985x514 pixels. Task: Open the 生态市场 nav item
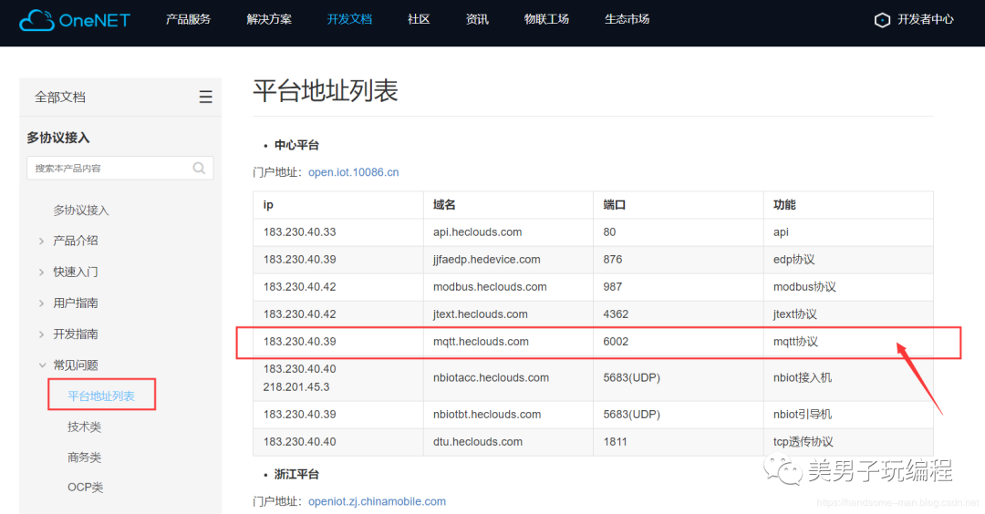click(627, 19)
